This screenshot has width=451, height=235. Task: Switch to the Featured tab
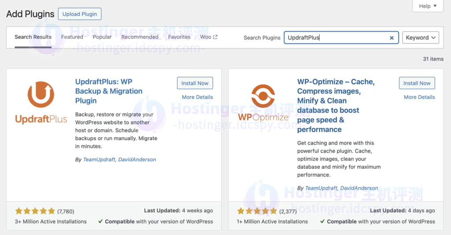72,37
